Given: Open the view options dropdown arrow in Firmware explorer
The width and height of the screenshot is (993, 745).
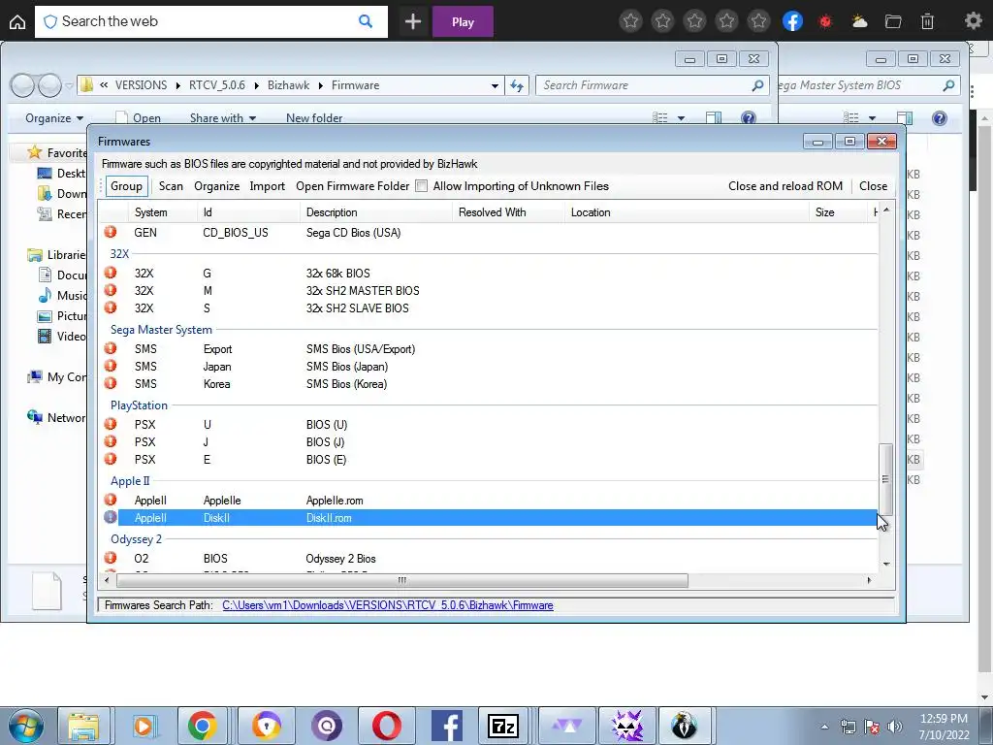Looking at the screenshot, I should pyautogui.click(x=681, y=117).
